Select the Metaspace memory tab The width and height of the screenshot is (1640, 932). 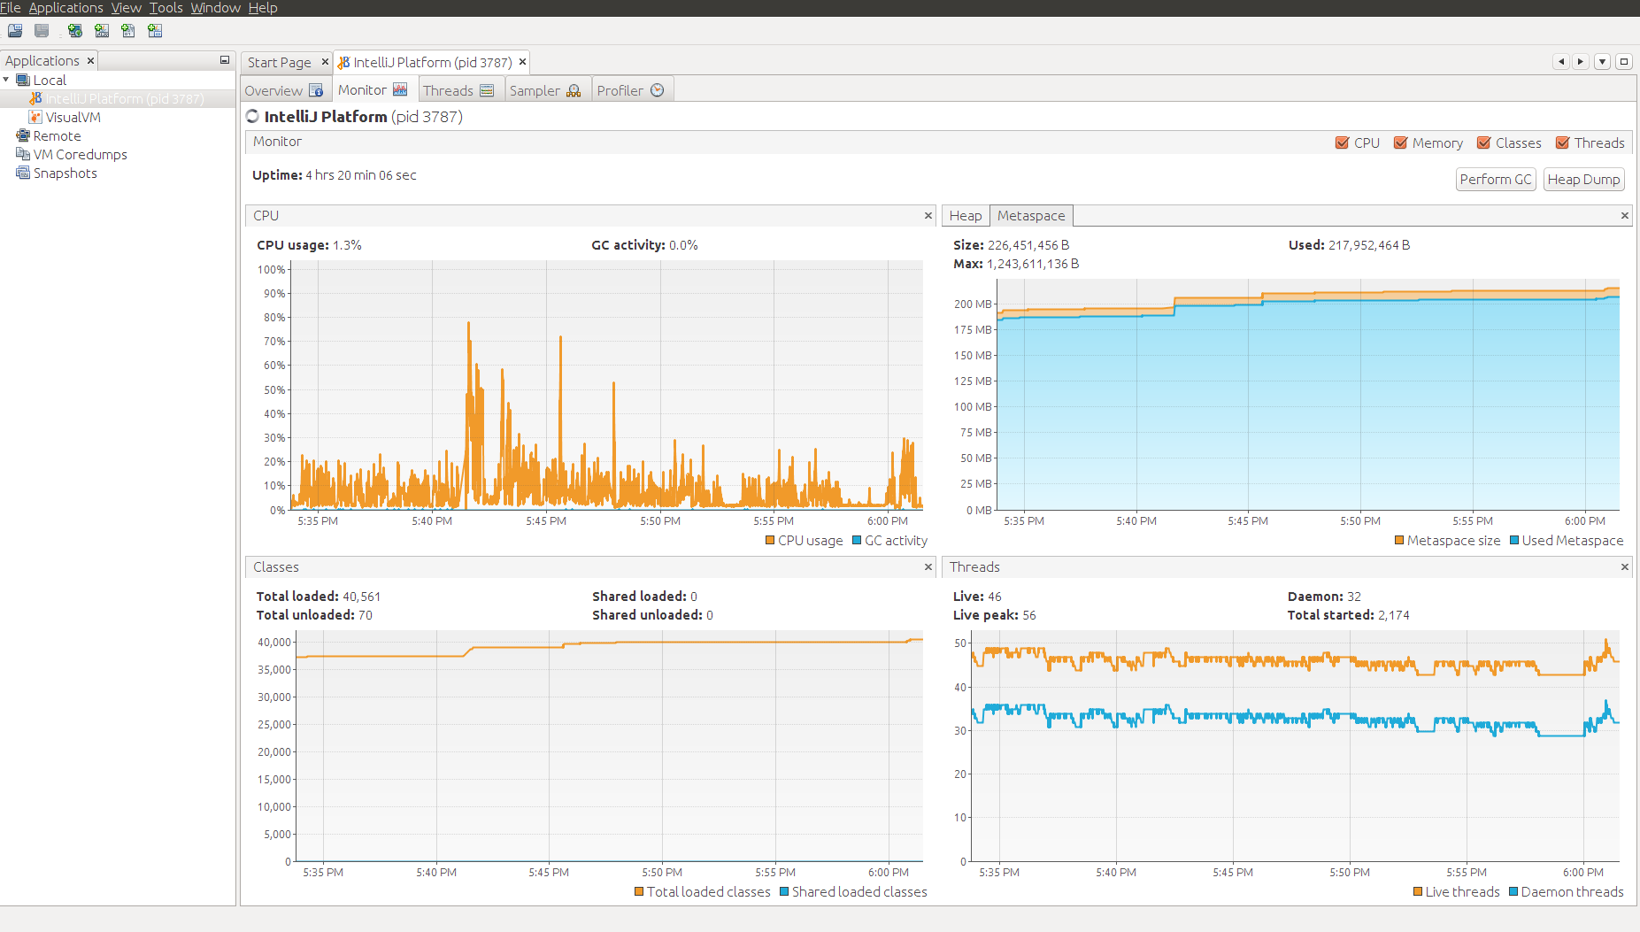pos(1031,215)
